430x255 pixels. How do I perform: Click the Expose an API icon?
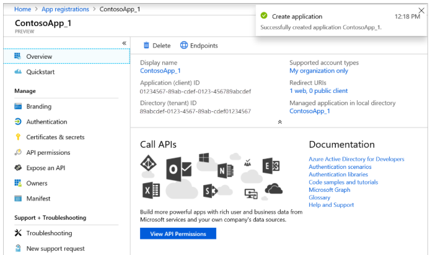(18, 168)
